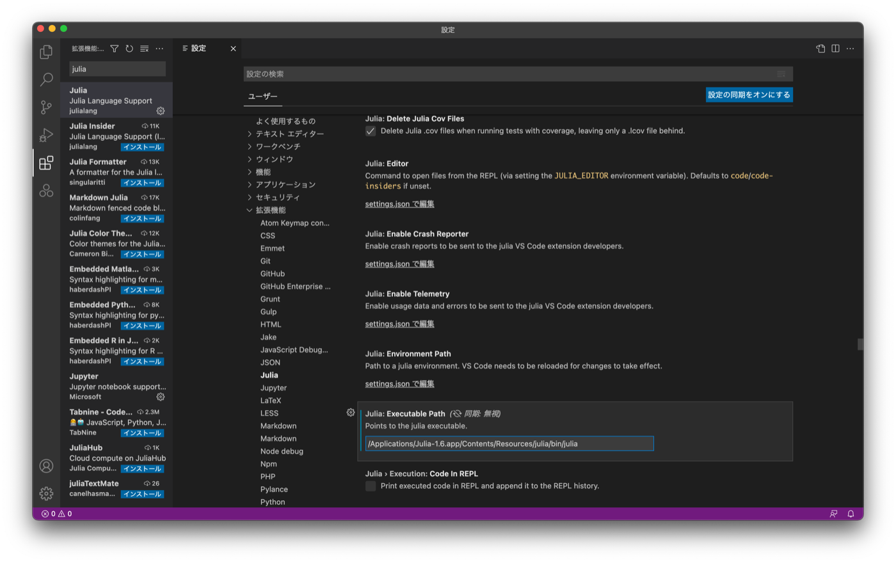Edit Enable Telemetry in settings.json
896x563 pixels.
tap(399, 324)
